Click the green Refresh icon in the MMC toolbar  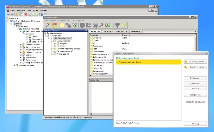point(33,14)
